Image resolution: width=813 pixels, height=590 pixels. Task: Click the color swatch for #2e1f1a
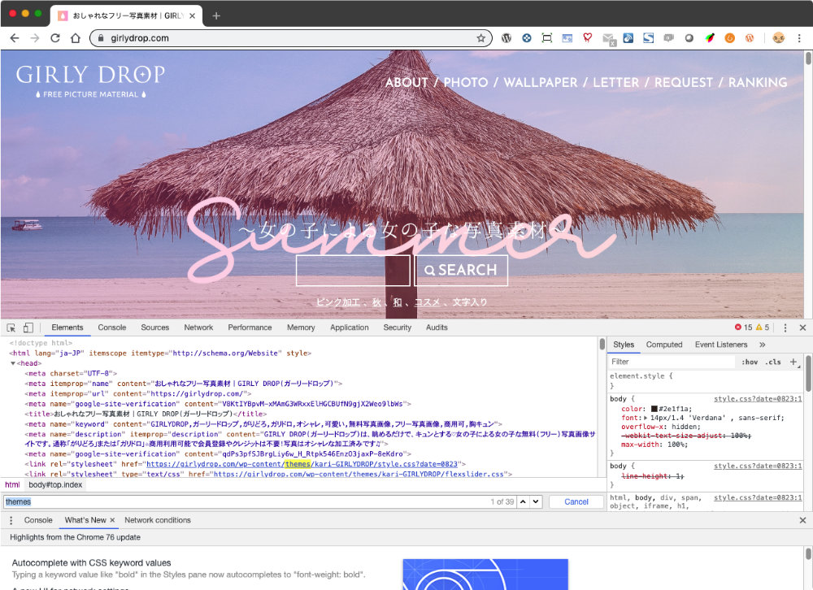[654, 409]
